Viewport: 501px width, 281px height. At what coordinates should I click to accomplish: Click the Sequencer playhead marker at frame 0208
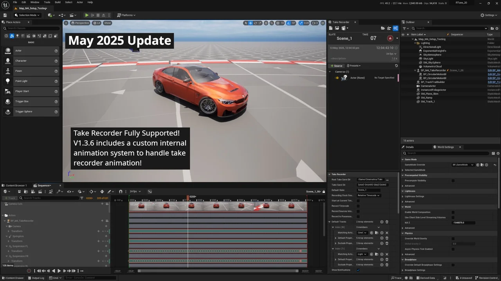[x=188, y=198]
